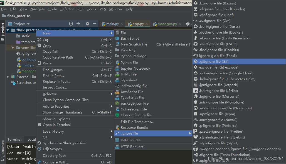286x164 pixels.
Task: Click the locate-file crosshair icon in Project panel
Action: coord(71,24)
